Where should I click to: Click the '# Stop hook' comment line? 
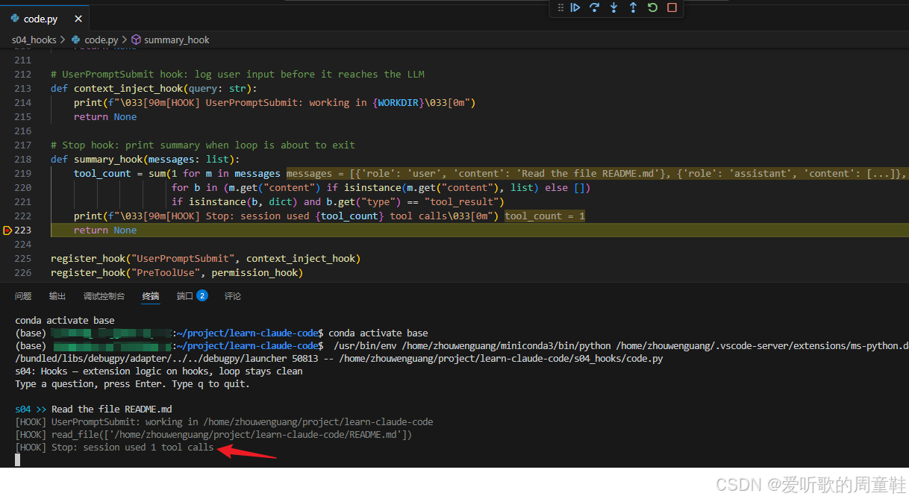point(203,145)
